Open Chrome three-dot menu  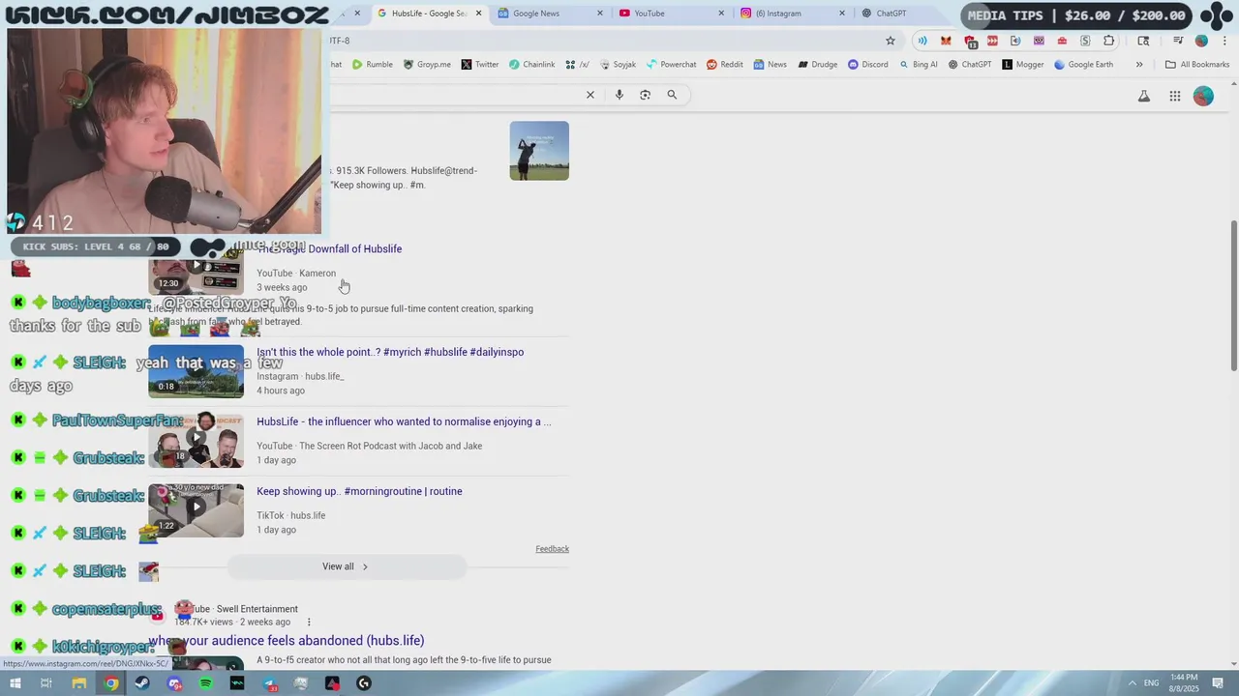click(1224, 41)
